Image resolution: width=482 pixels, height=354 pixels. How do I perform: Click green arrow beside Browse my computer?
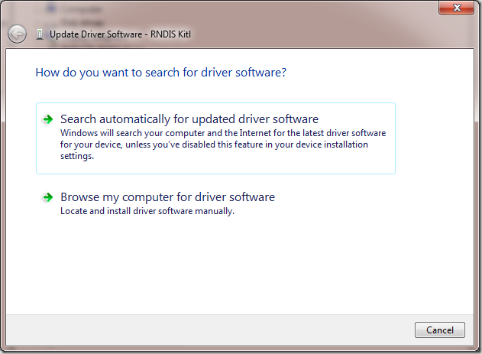[x=48, y=197]
